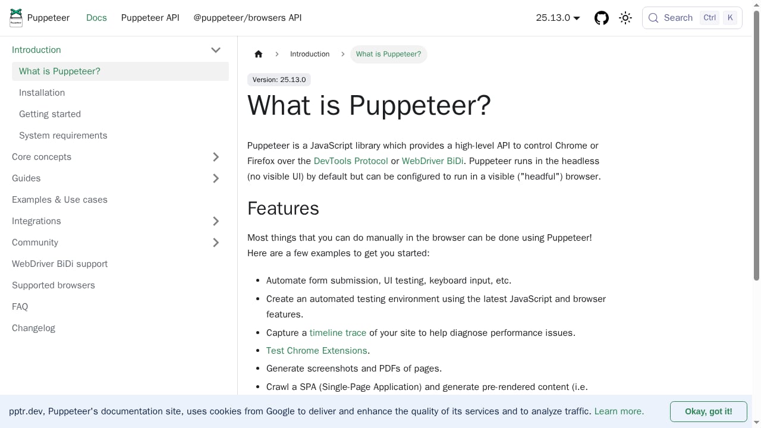The width and height of the screenshot is (761, 428).
Task: Open the 25.13.0 version dropdown
Action: pyautogui.click(x=558, y=18)
